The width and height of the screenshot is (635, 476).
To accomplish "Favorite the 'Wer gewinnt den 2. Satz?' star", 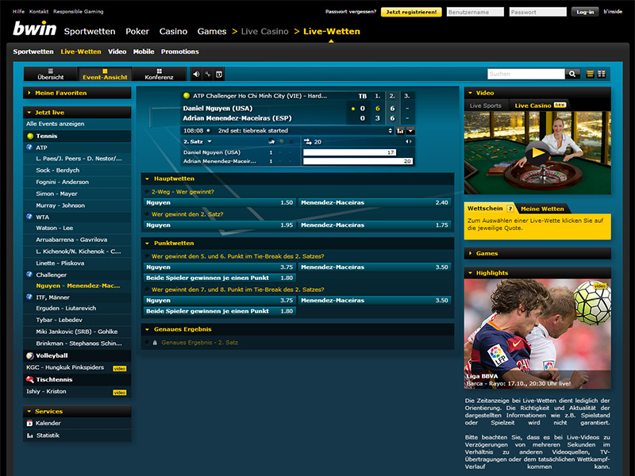I will 148,214.
